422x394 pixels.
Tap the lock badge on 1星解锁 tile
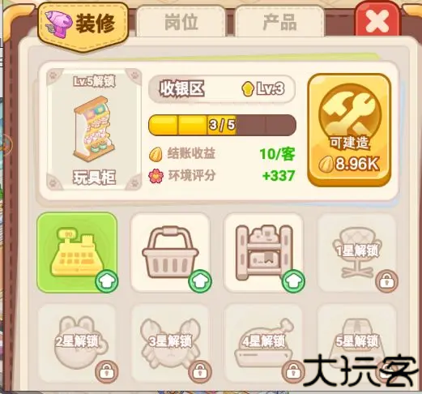tap(387, 281)
